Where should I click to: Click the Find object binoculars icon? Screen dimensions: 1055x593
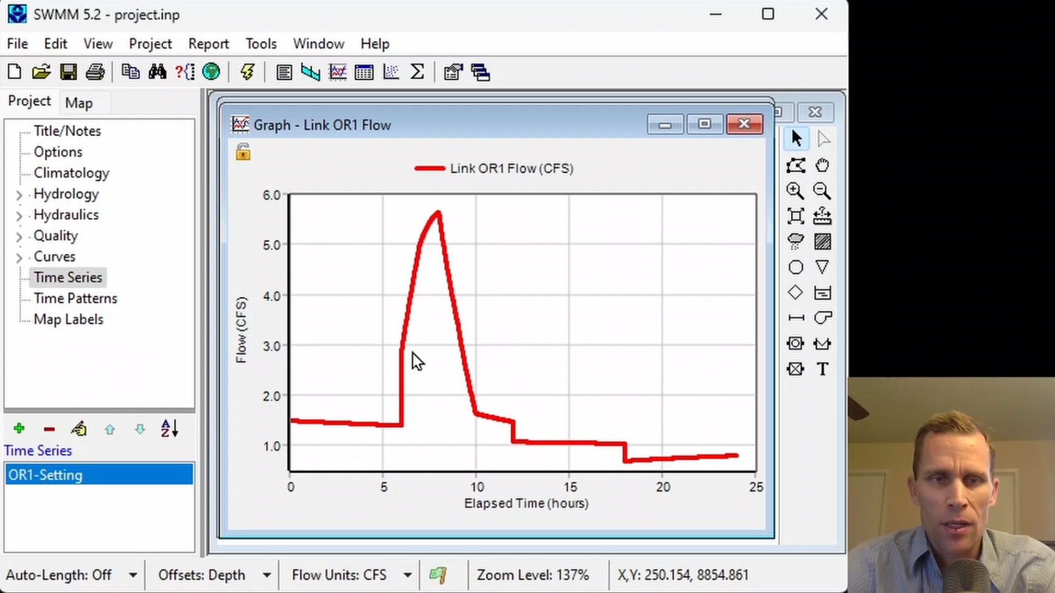point(157,72)
